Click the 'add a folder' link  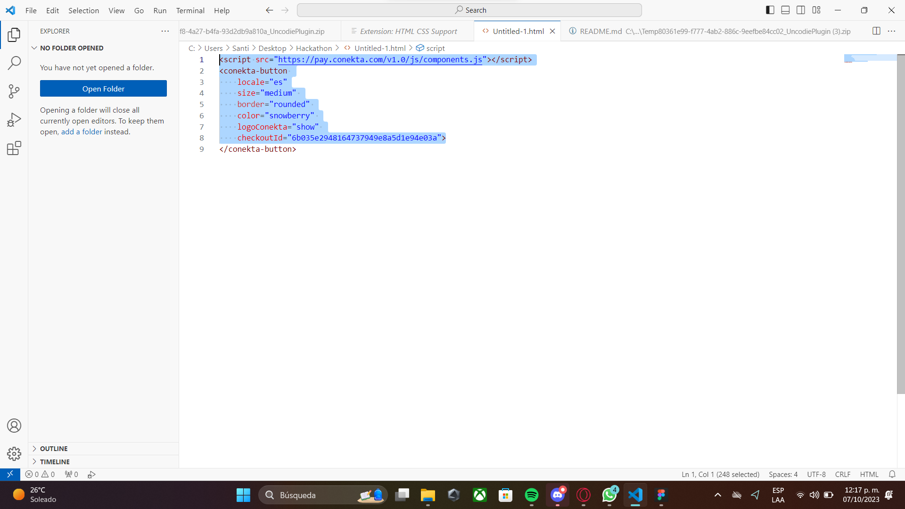coord(82,132)
